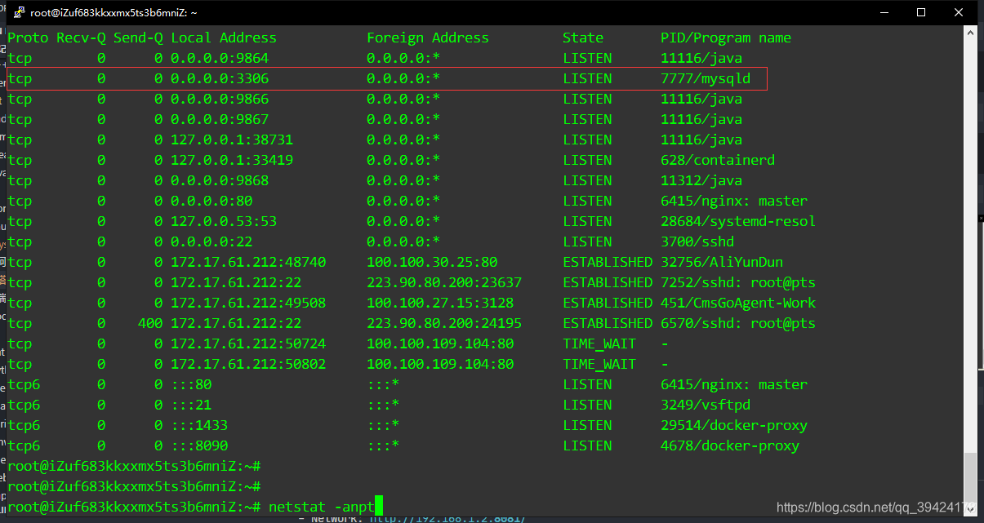The height and width of the screenshot is (523, 984).
Task: Click the 28684/systemd-resol program entry
Action: [x=738, y=221]
